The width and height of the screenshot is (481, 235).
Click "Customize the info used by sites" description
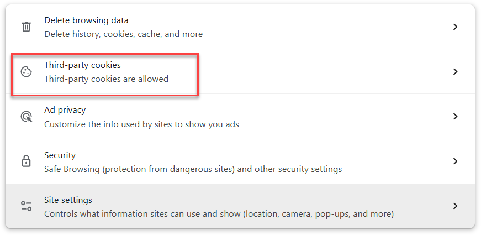pyautogui.click(x=141, y=124)
